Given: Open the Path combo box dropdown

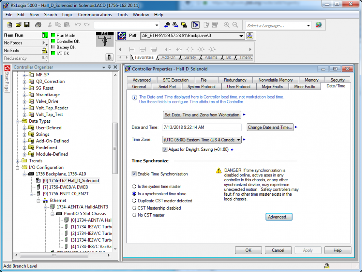Looking at the screenshot, I should click(241, 36).
